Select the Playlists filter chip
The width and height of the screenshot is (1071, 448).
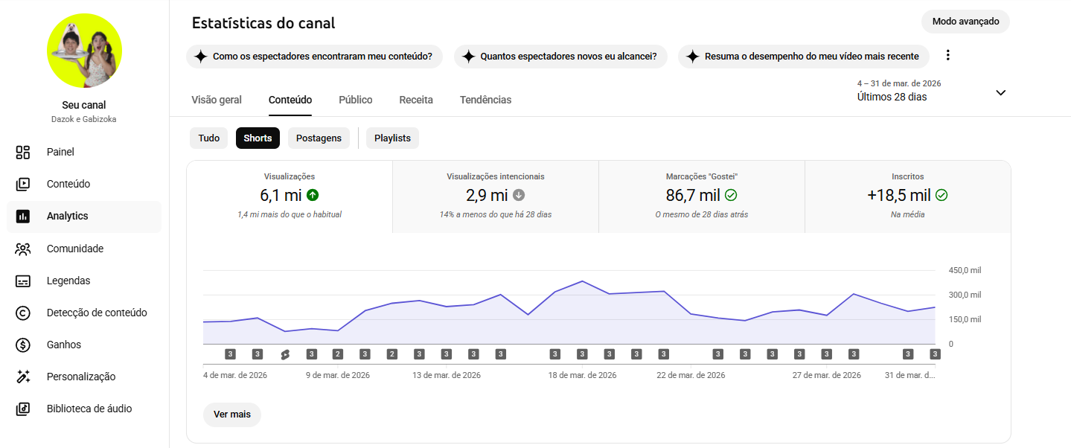[x=392, y=138]
